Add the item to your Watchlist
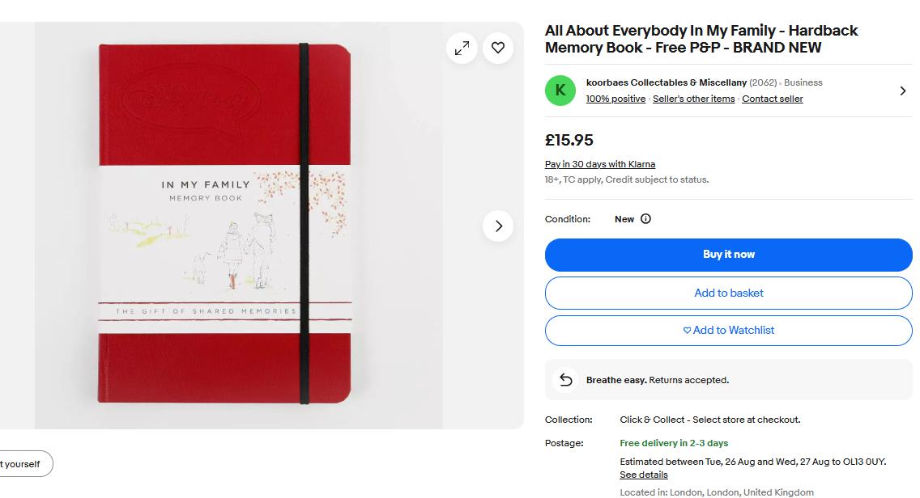 coord(728,330)
